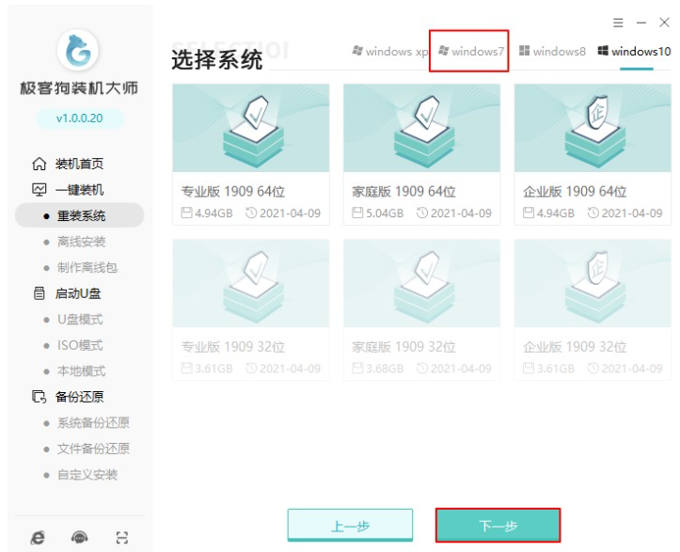Open the IE browser icon in the sidebar footer
This screenshot has width=680, height=552.
[38, 538]
